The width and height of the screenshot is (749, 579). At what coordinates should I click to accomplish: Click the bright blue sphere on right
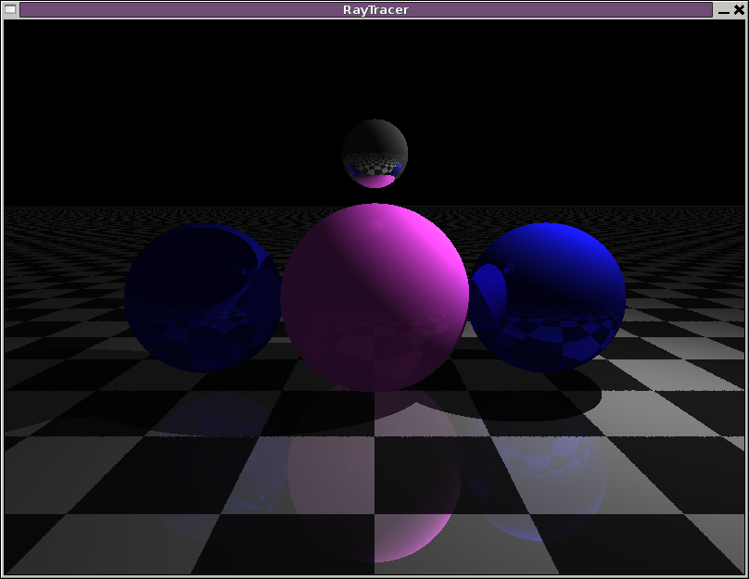(x=547, y=296)
